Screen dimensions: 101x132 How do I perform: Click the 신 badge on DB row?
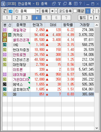[5, 94]
